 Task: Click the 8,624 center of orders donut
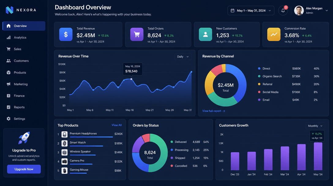coord(150,153)
